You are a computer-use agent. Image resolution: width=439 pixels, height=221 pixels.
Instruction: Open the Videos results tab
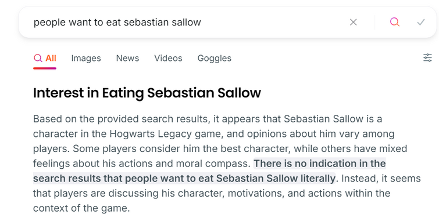point(168,58)
